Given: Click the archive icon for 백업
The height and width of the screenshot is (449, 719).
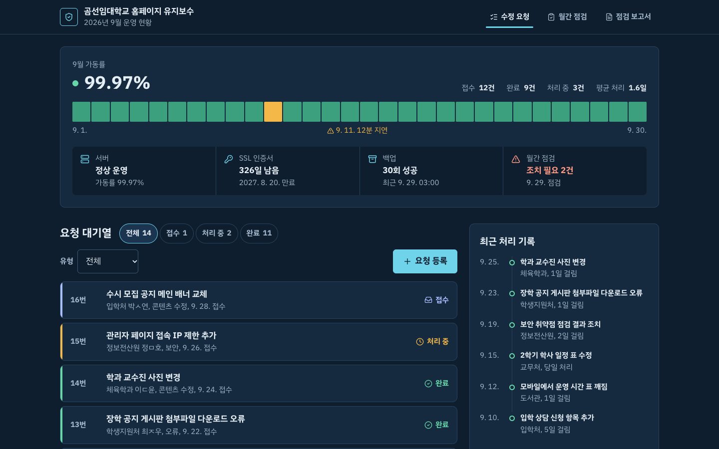Looking at the screenshot, I should 372,159.
